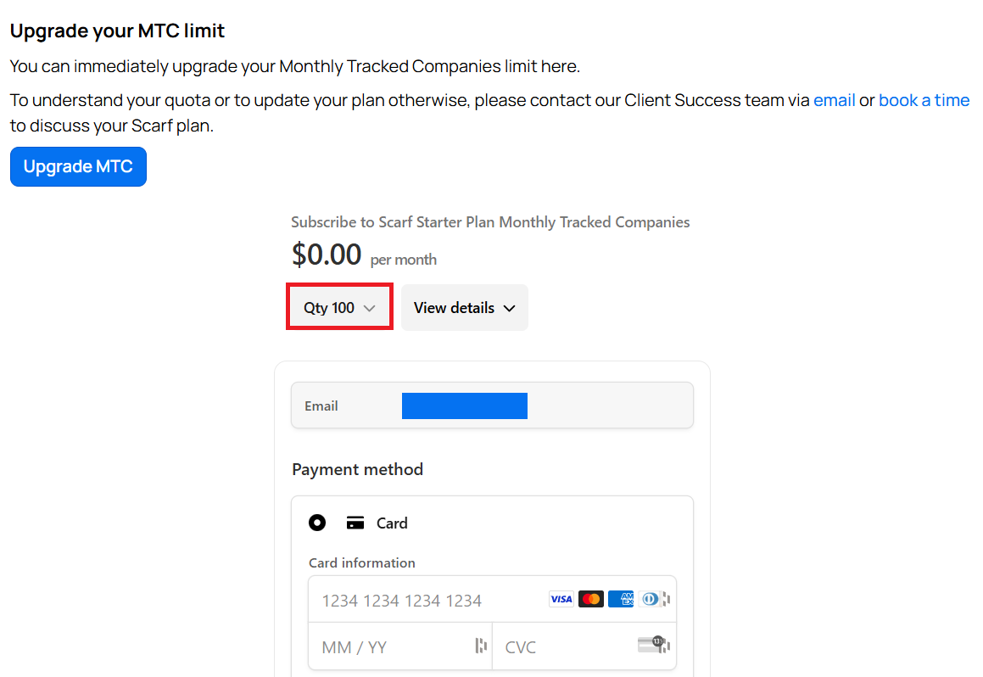This screenshot has width=983, height=677.
Task: Click the CVC card hint icon
Action: pos(650,645)
